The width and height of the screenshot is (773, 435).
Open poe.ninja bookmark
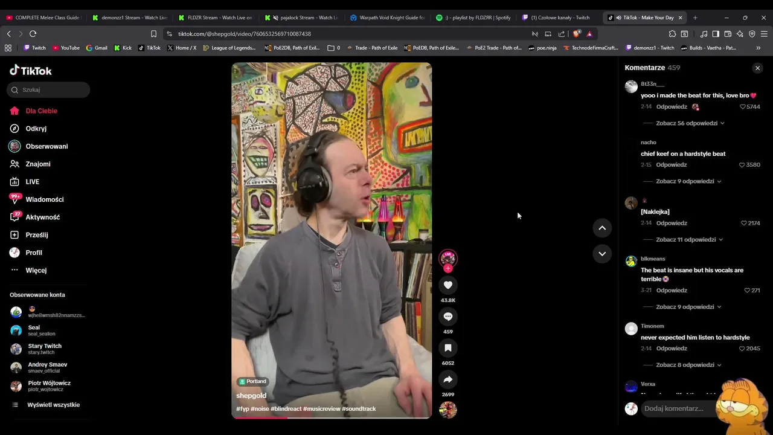tap(542, 48)
